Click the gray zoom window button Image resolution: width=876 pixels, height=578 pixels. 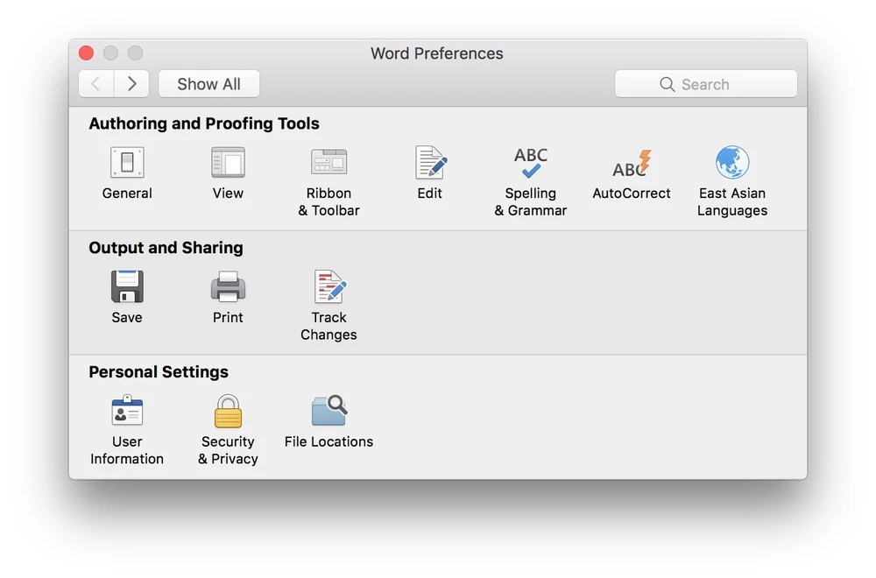pyautogui.click(x=135, y=53)
